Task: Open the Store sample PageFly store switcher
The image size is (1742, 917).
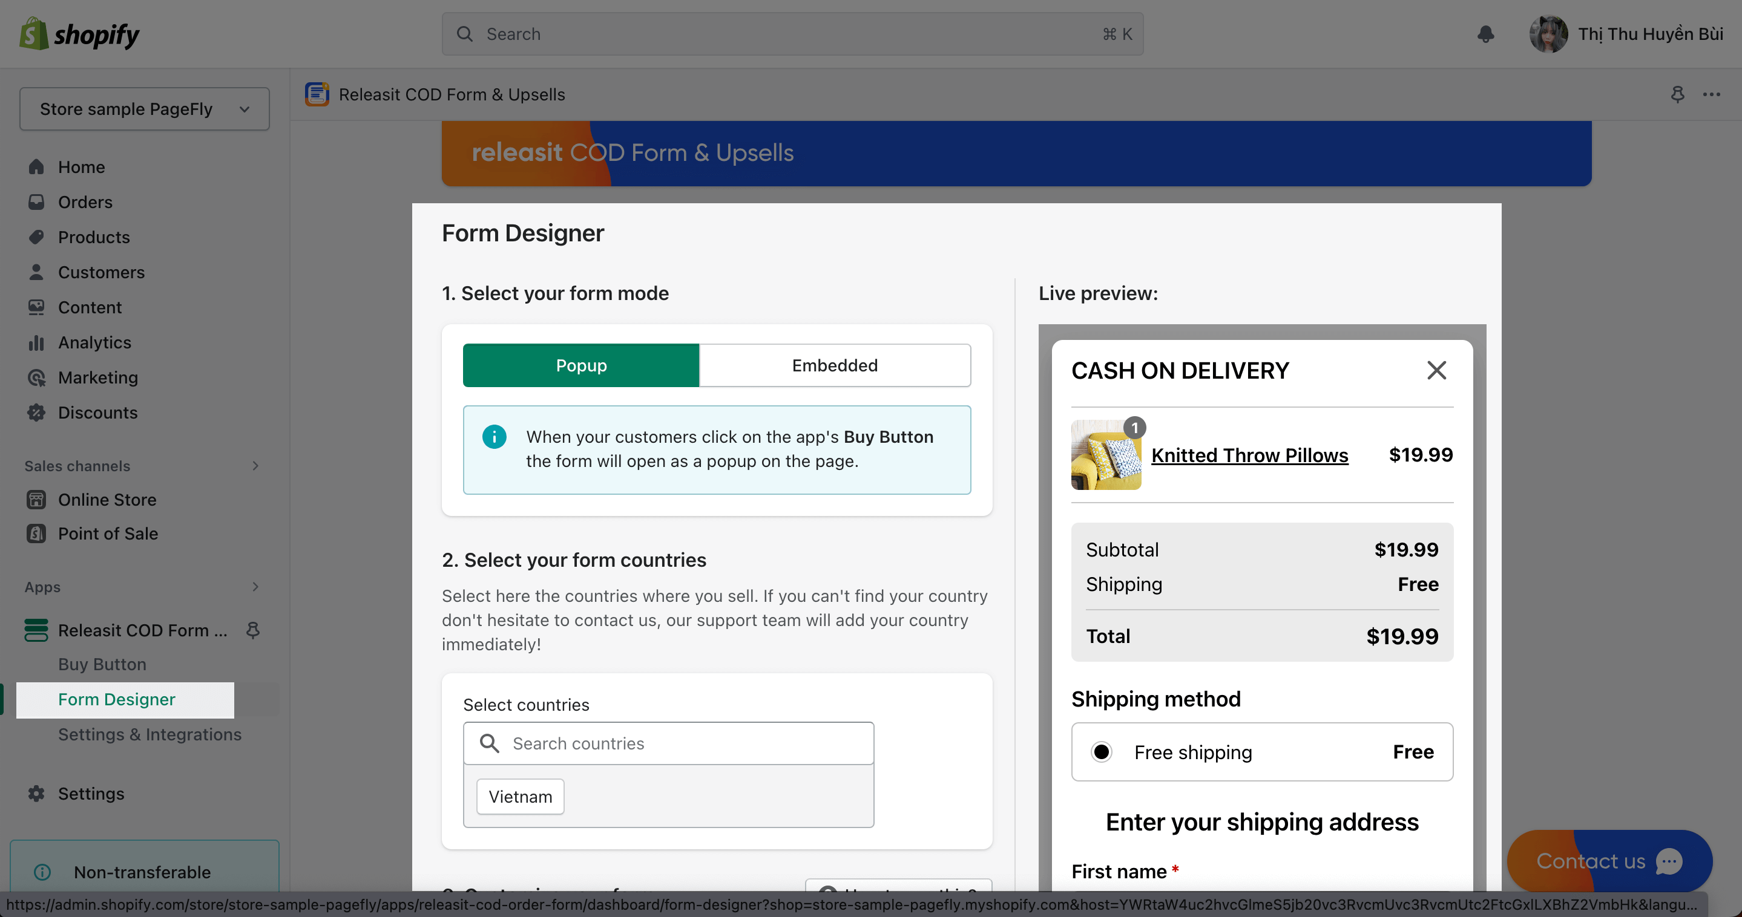Action: pyautogui.click(x=145, y=109)
